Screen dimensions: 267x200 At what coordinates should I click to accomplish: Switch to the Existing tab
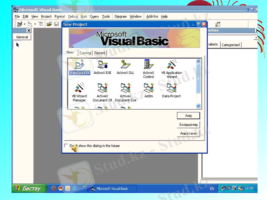pos(85,53)
